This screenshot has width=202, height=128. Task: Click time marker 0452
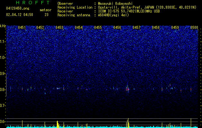[40, 28]
